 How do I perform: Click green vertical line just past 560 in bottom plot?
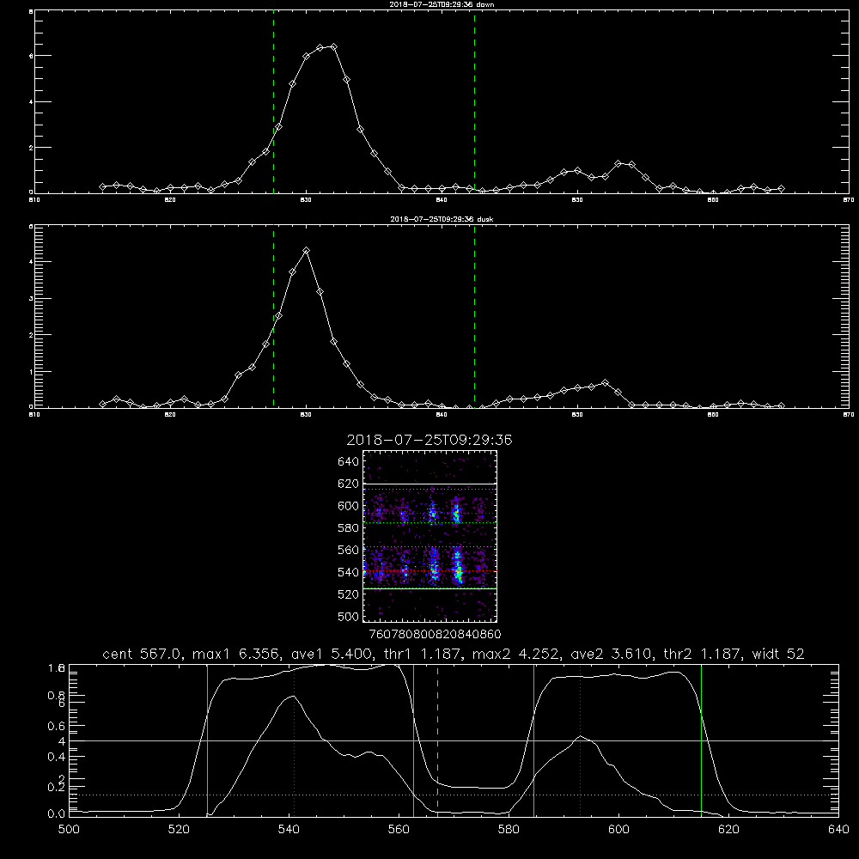414,740
